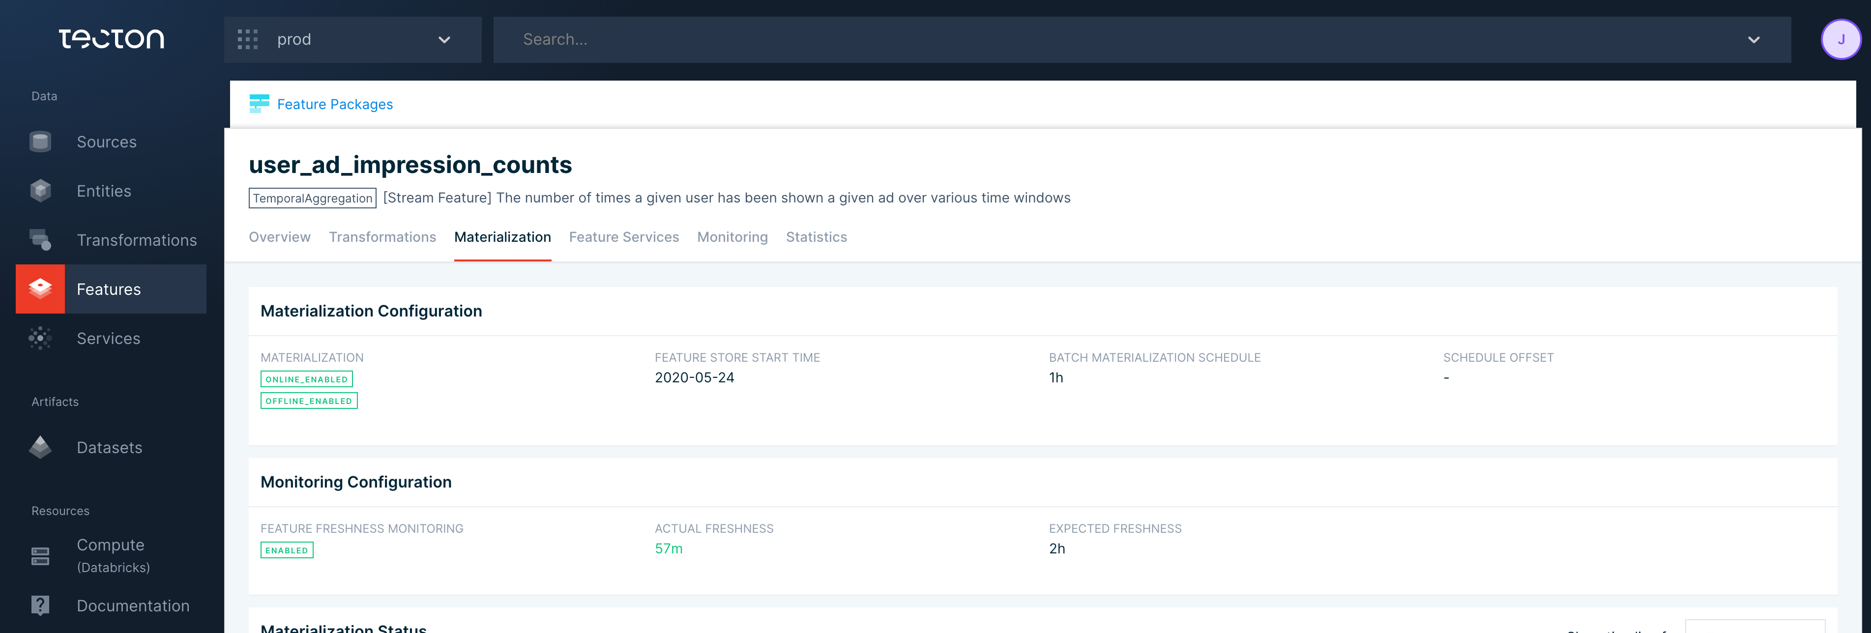The width and height of the screenshot is (1871, 633).
Task: Switch to the Monitoring tab
Action: point(731,236)
